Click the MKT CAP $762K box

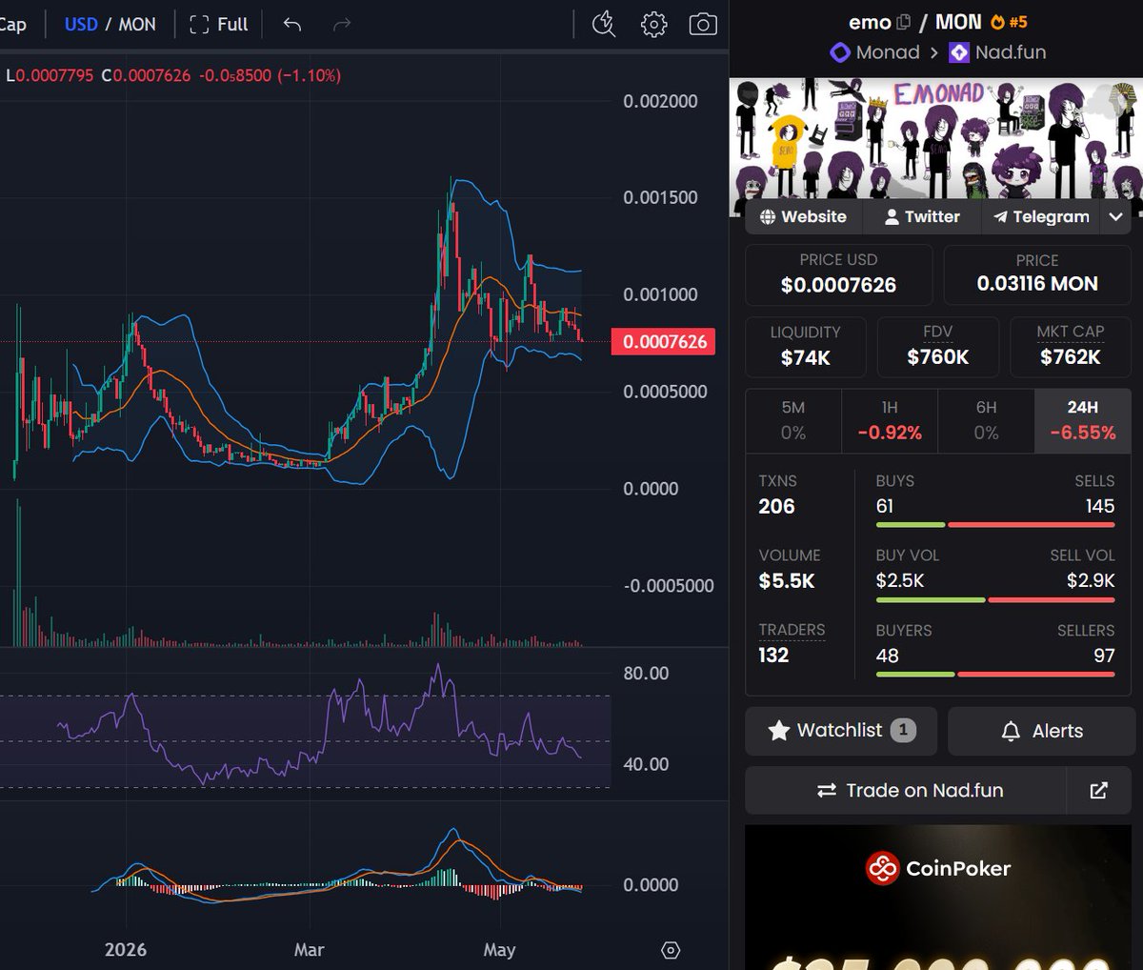[1070, 347]
